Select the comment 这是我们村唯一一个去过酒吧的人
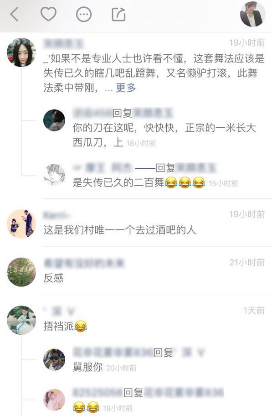The width and height of the screenshot is (272, 416). click(x=120, y=230)
